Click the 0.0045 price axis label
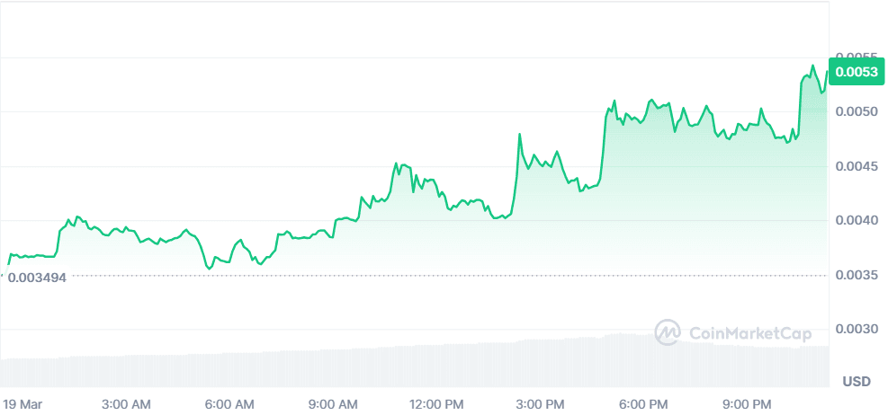 click(853, 166)
